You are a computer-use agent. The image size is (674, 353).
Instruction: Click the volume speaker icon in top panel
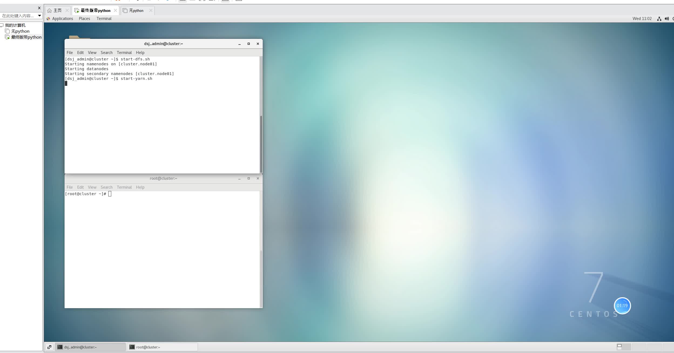point(667,19)
